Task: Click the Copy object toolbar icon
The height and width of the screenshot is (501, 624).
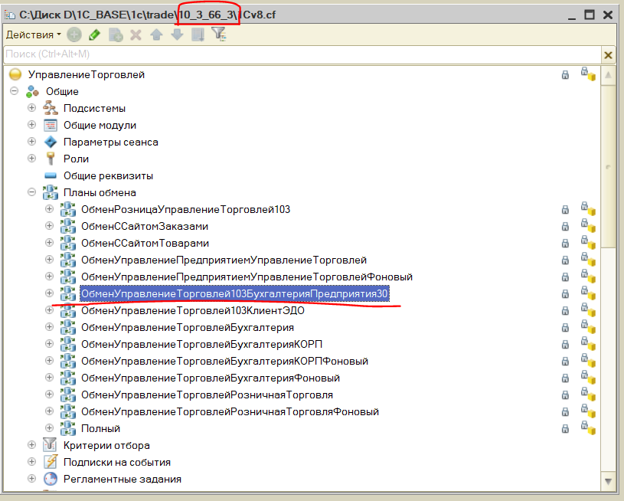Action: [116, 35]
